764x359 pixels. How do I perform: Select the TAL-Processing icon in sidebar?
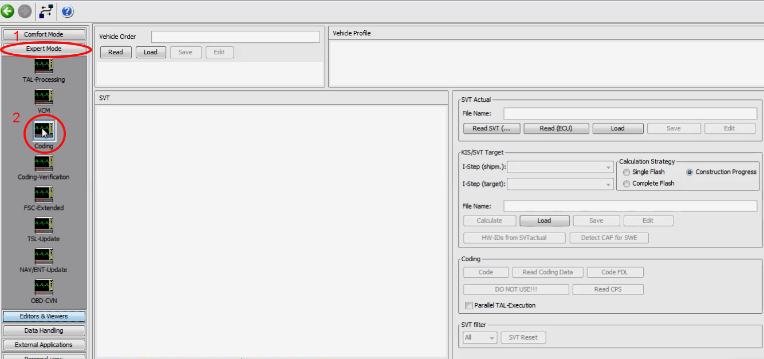(x=44, y=67)
